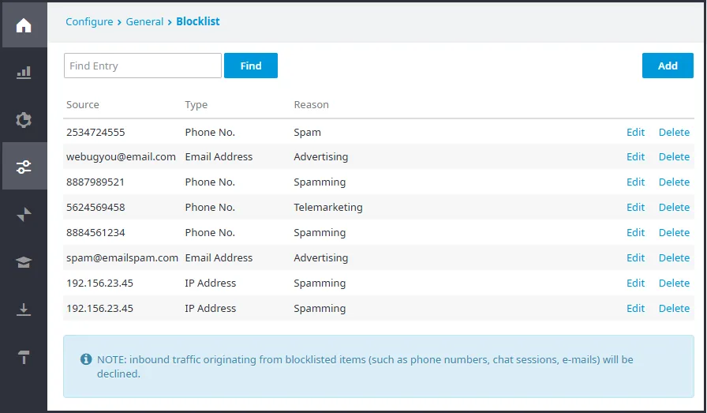Delete the webugyou@email.com entry
The width and height of the screenshot is (707, 413).
674,156
